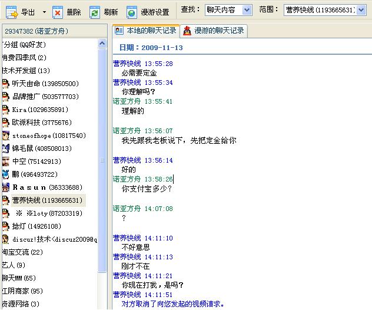The width and height of the screenshot is (372, 310).
Task: Open roaming settings (漫游设置) globe icon
Action: pyautogui.click(x=132, y=12)
